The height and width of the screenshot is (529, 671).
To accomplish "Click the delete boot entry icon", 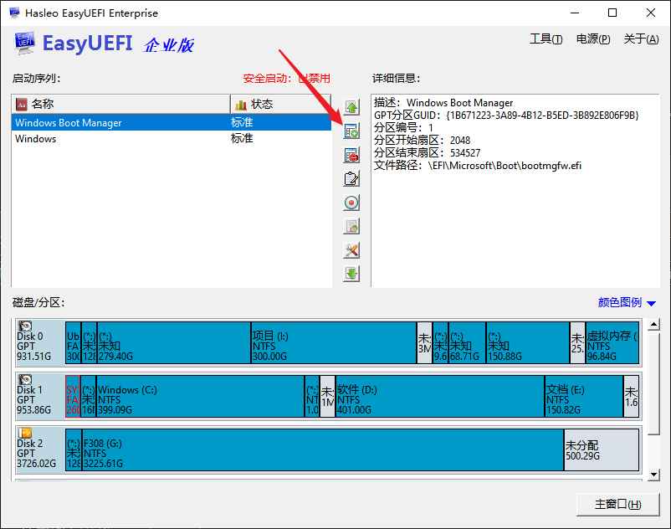I will click(x=351, y=155).
